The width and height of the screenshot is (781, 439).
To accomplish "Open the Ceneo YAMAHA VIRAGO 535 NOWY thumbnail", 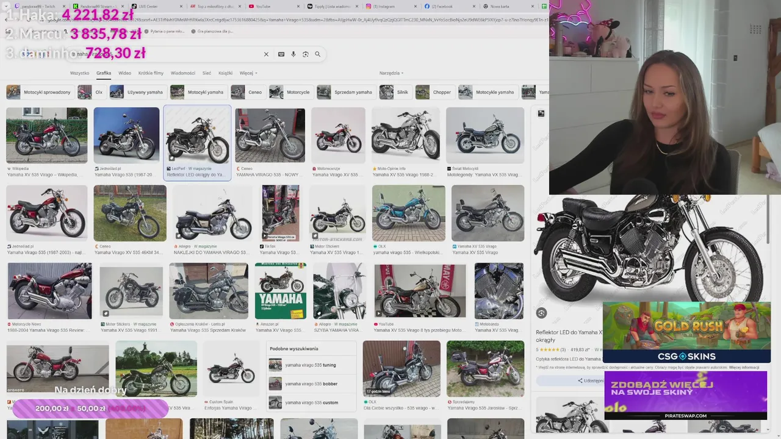I will point(270,135).
